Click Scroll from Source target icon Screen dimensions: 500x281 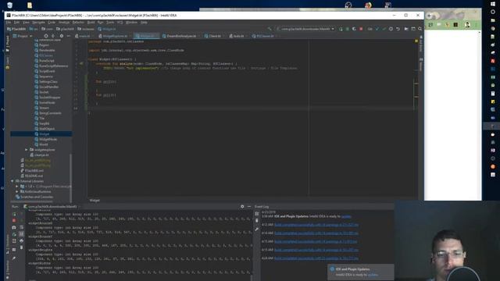(46, 36)
